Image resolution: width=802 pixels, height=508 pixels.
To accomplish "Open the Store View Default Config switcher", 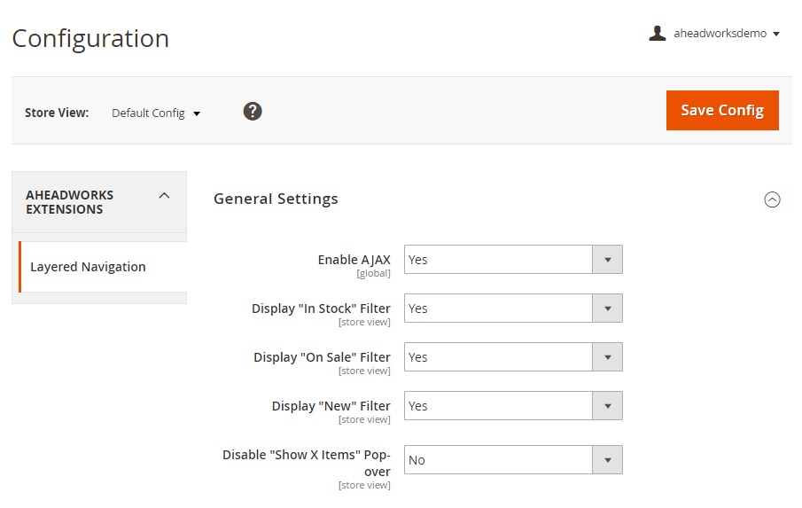I will click(x=156, y=113).
